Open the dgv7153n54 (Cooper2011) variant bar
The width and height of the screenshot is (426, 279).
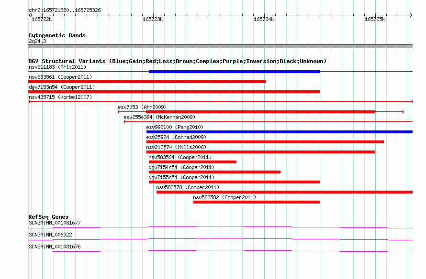tap(174, 92)
